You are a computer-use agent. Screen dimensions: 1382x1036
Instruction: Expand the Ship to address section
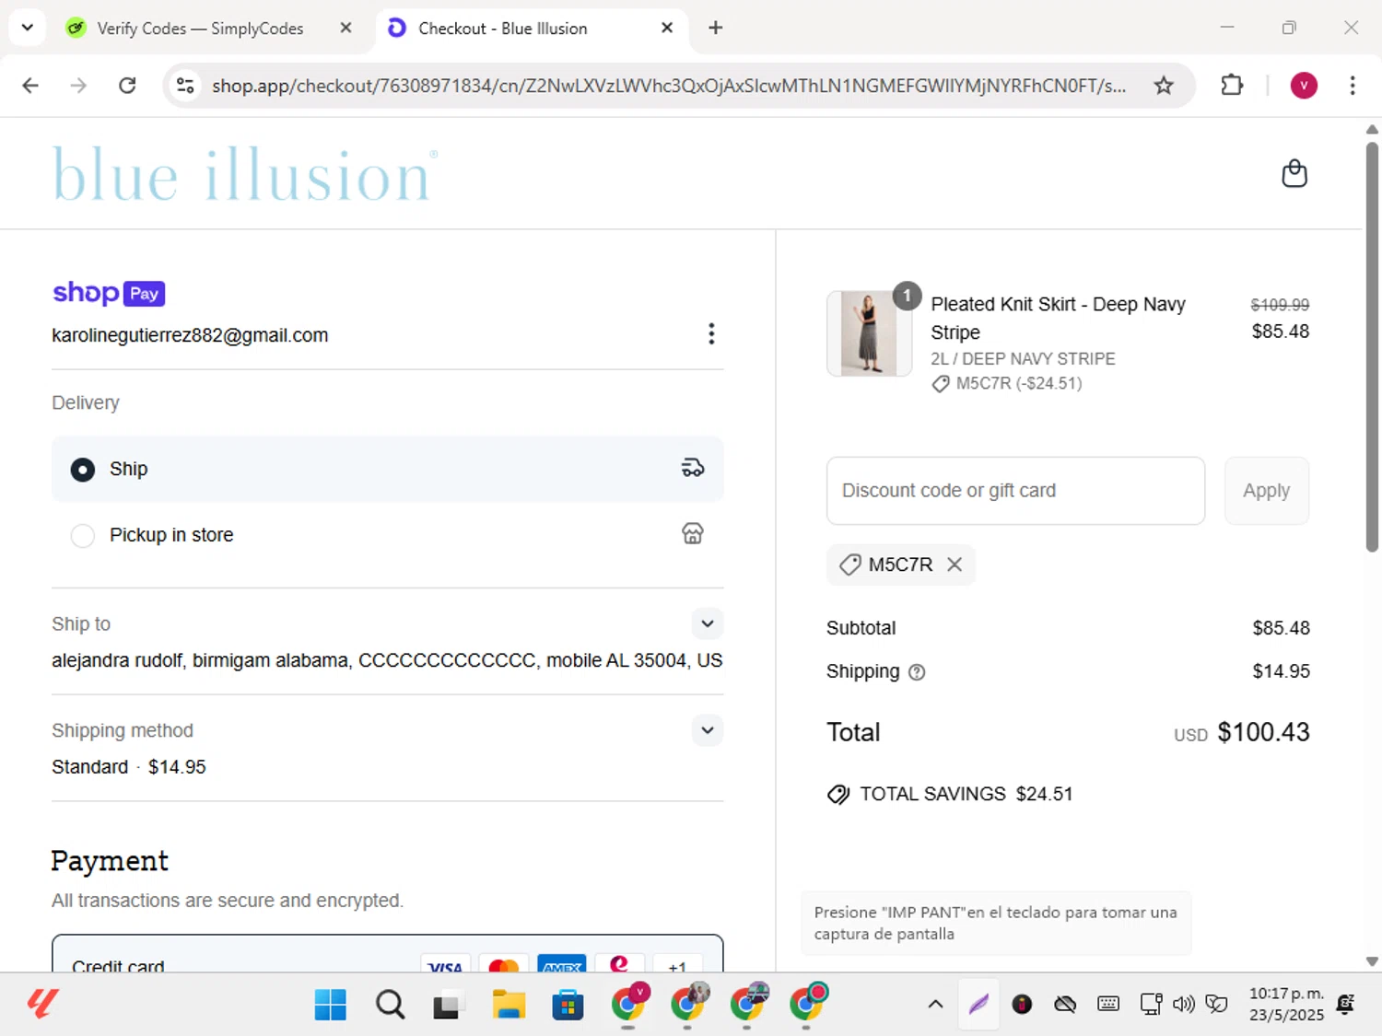coord(707,623)
